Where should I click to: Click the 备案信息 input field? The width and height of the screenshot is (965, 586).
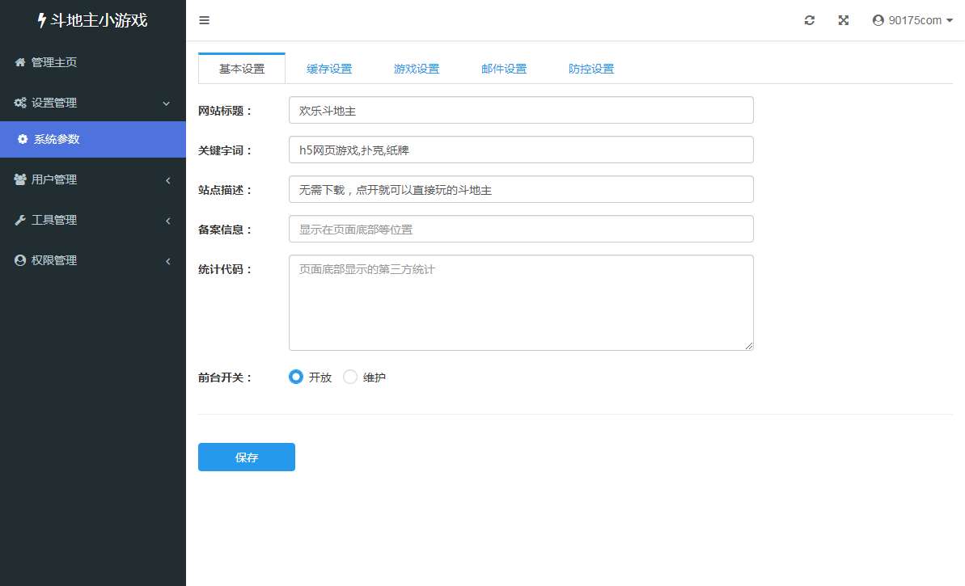pos(521,229)
